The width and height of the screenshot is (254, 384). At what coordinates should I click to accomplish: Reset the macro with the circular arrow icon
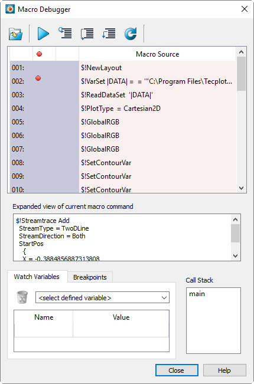131,34
